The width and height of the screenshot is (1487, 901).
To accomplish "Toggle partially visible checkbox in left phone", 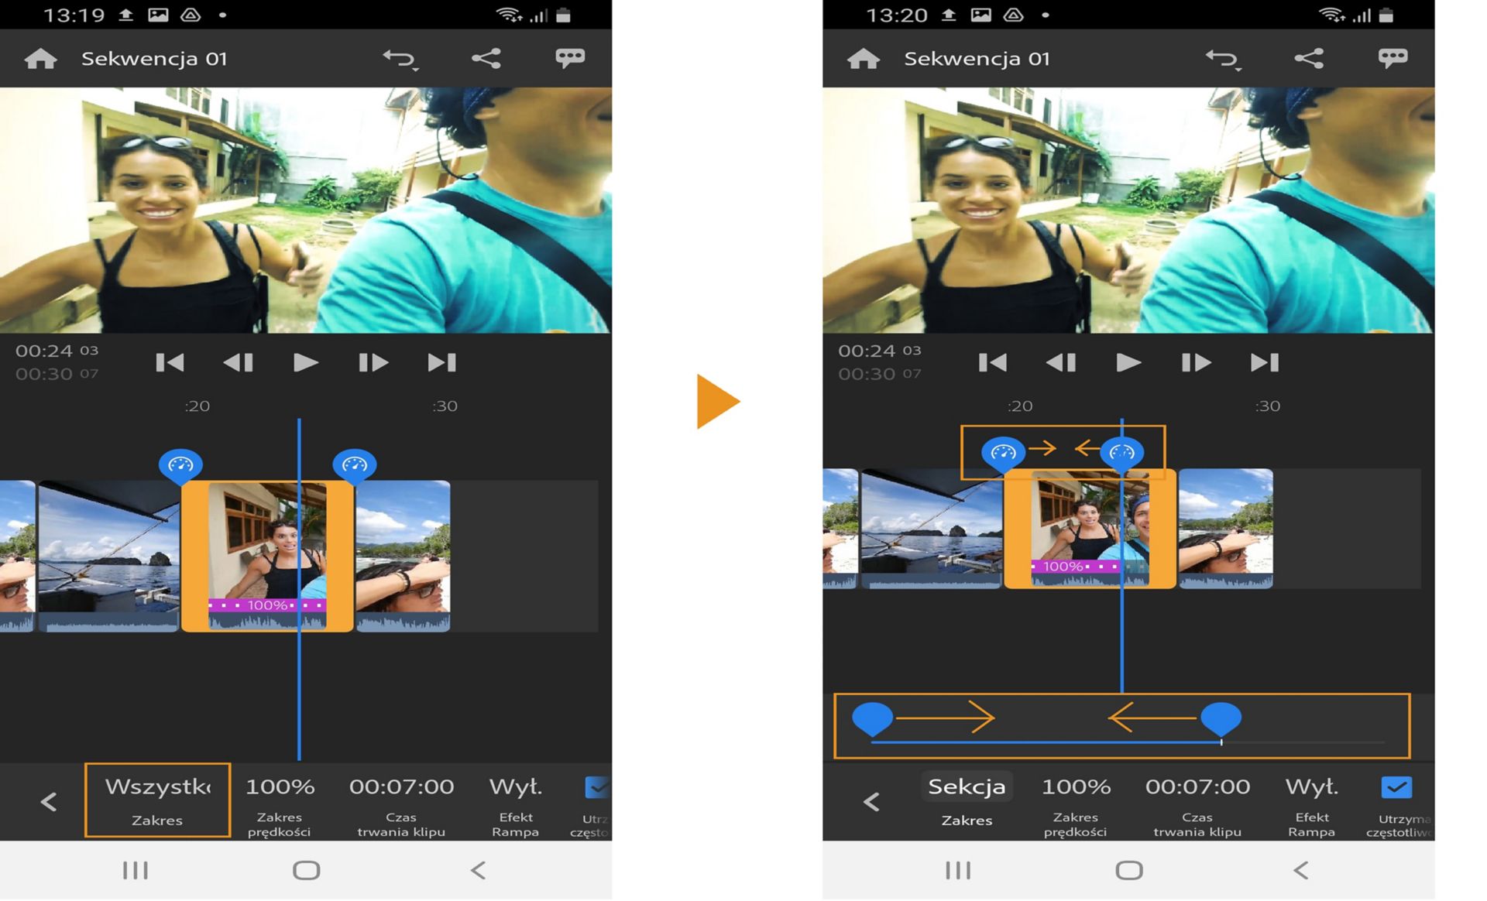I will point(596,788).
